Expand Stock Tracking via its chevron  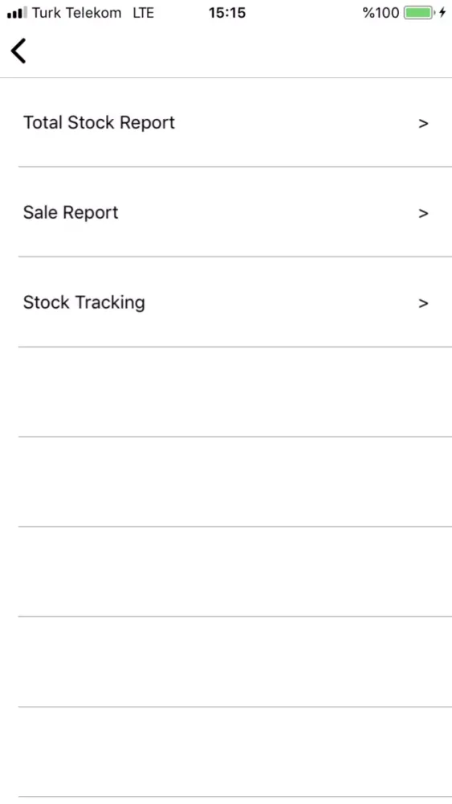click(x=423, y=303)
